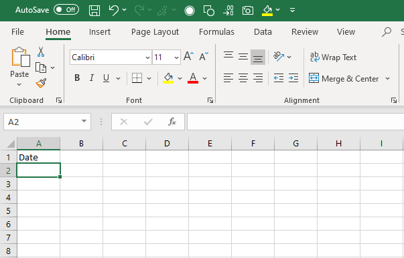Open the Formulas ribbon tab
This screenshot has height=258, width=404.
(x=216, y=32)
